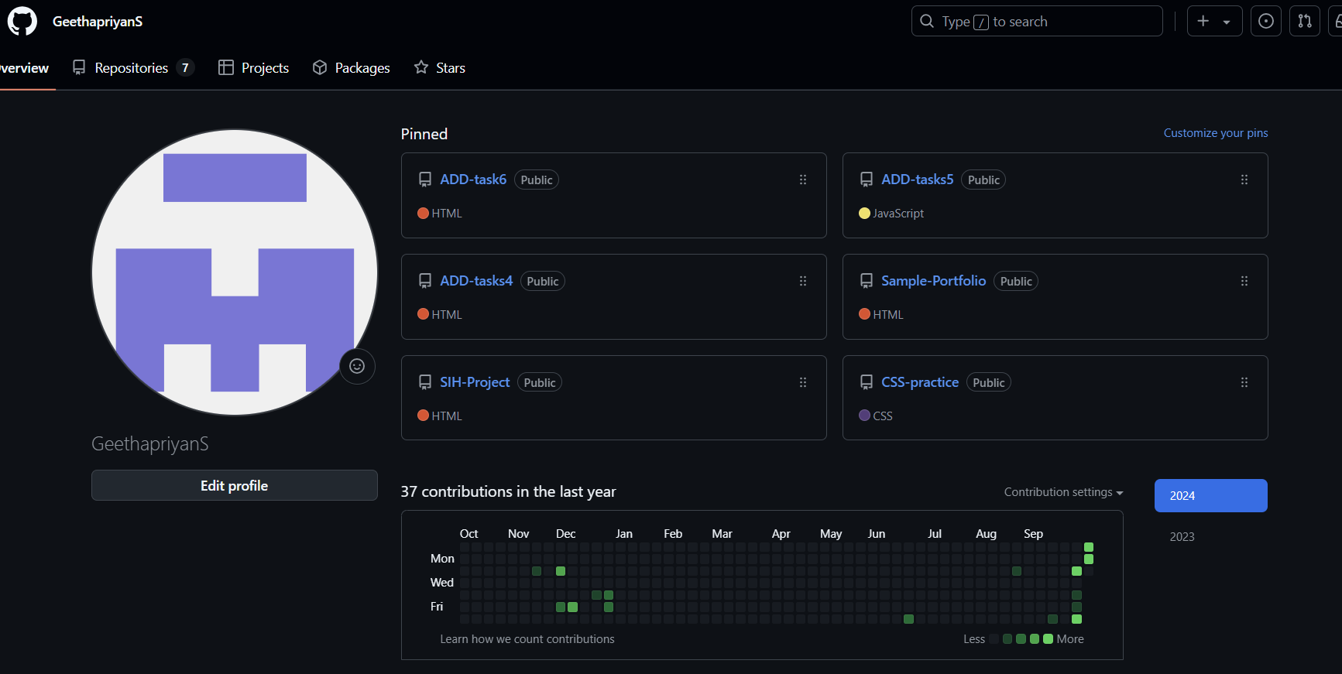Click the drag handle on CSS-practice card

[1244, 382]
